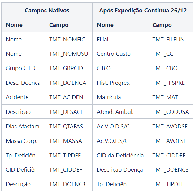Select the TMT_NOMFIC cell

67,40
